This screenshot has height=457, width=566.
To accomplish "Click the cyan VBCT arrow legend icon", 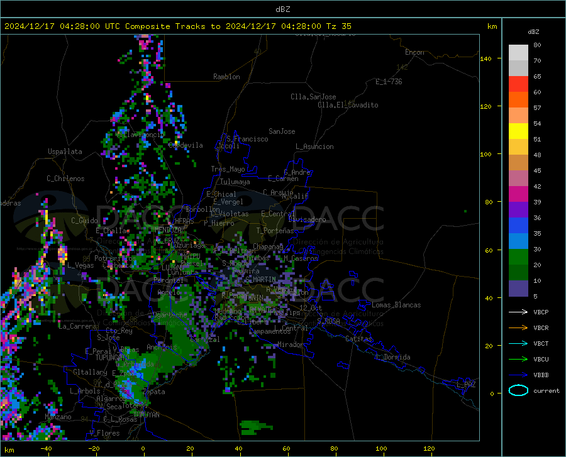I will (518, 343).
